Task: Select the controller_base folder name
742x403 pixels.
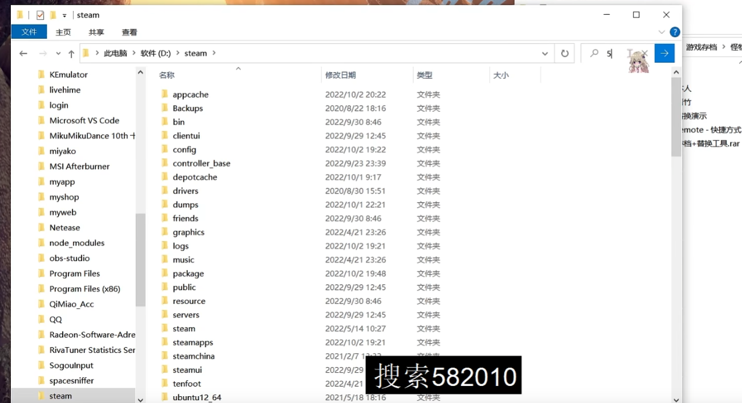Action: click(x=201, y=163)
